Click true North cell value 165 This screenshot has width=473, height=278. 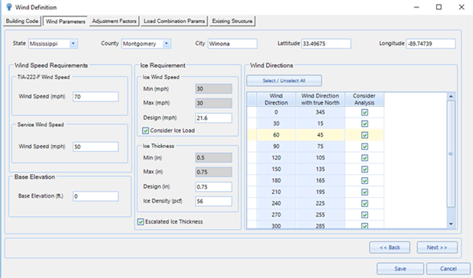(320, 180)
